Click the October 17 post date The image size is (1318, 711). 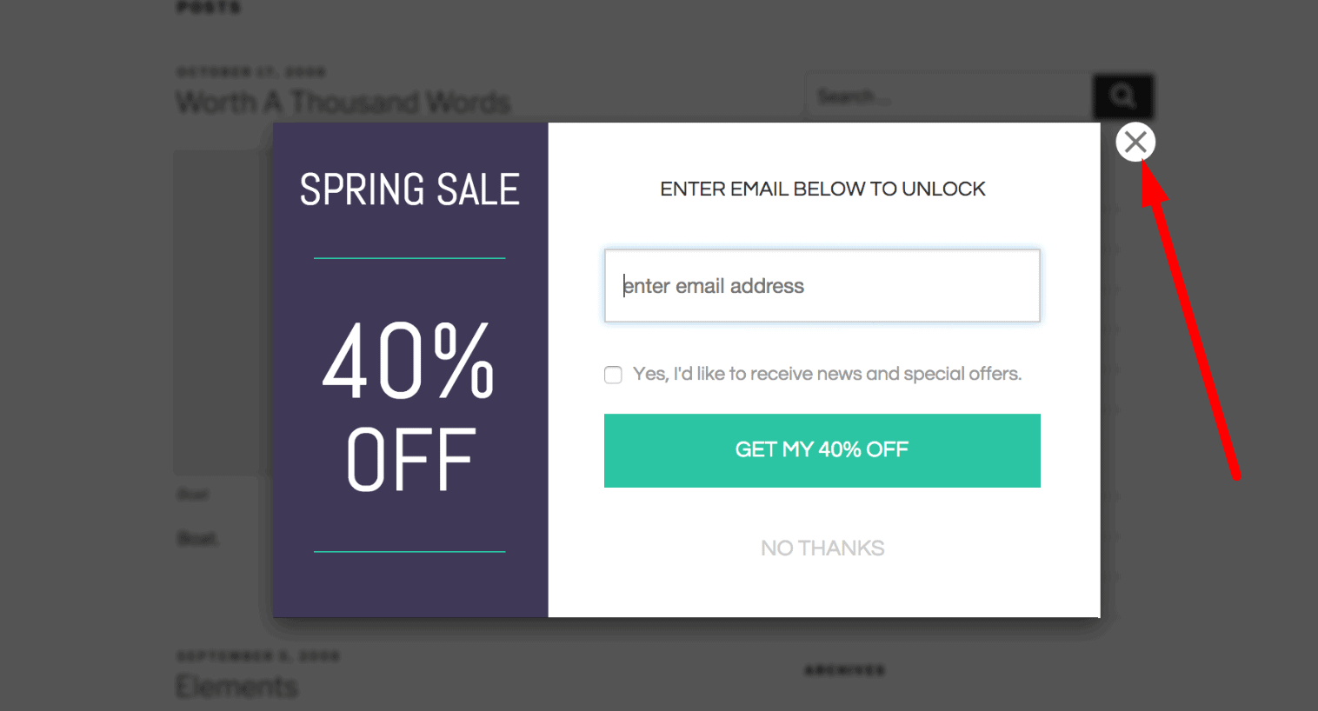point(251,71)
